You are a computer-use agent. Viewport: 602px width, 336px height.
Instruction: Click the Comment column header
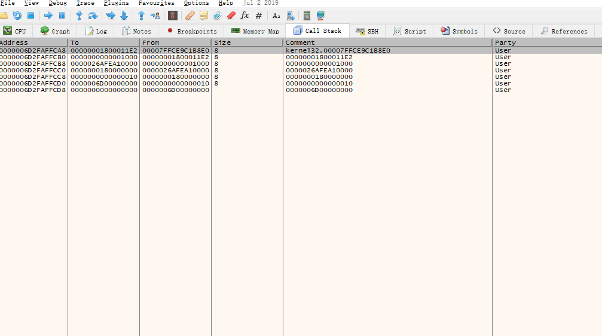pyautogui.click(x=388, y=42)
